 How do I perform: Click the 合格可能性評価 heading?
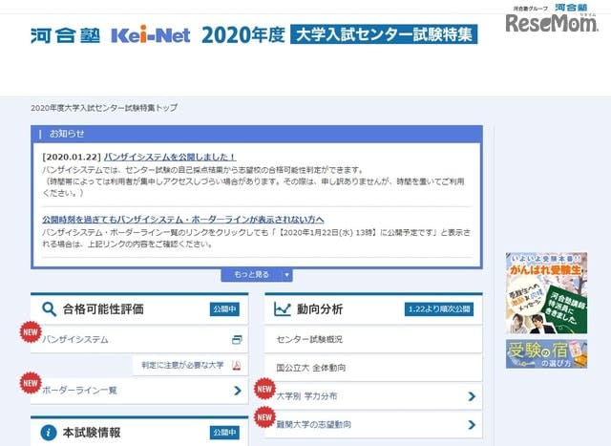[x=103, y=309]
